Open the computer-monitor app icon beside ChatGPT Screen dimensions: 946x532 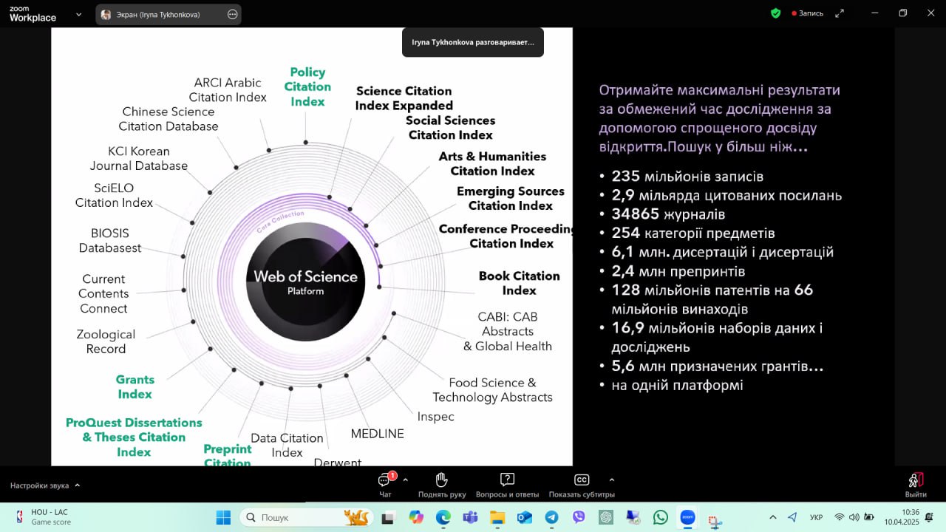point(633,517)
